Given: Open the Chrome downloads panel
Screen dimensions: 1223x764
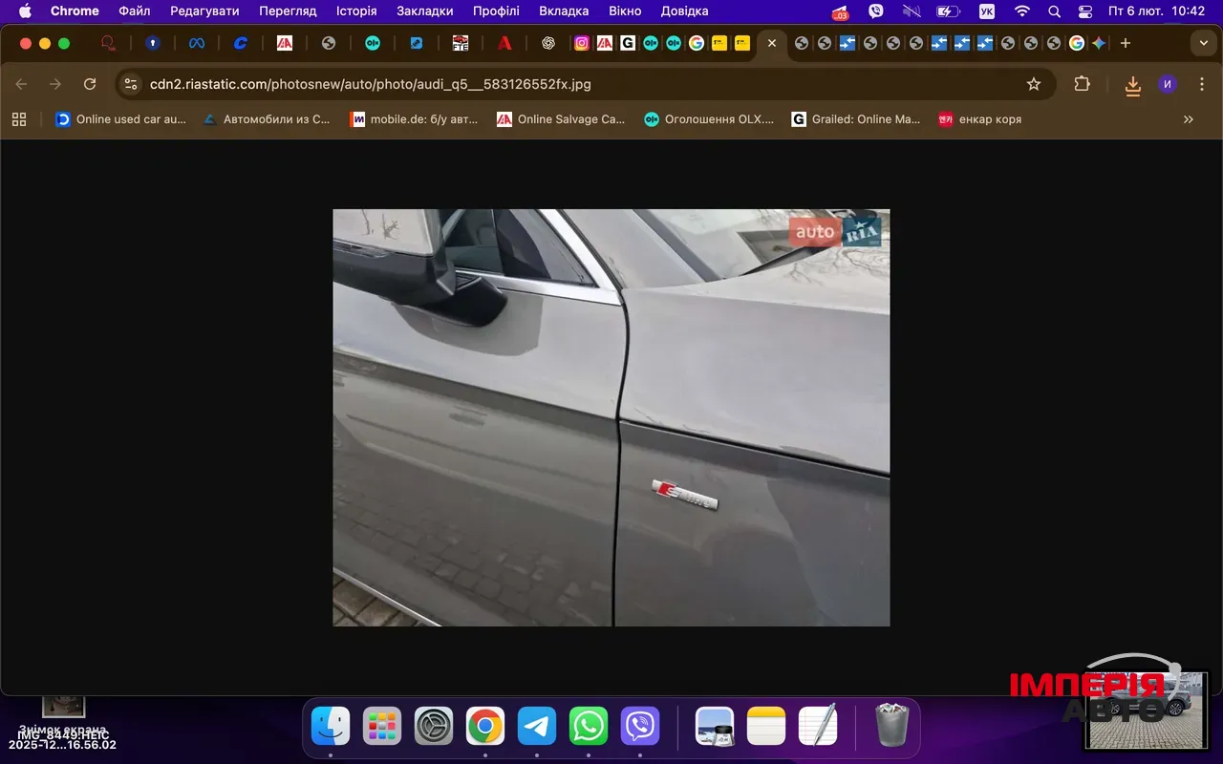Looking at the screenshot, I should pos(1132,85).
